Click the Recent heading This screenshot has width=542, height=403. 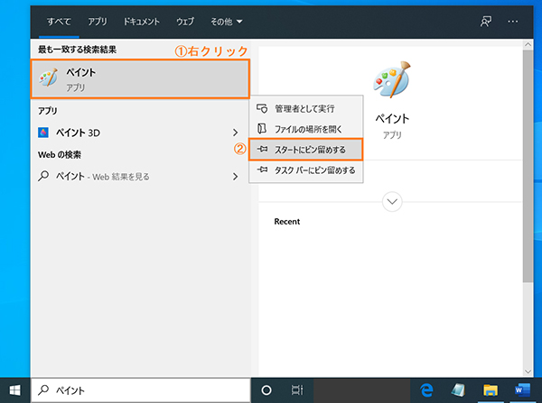[287, 222]
